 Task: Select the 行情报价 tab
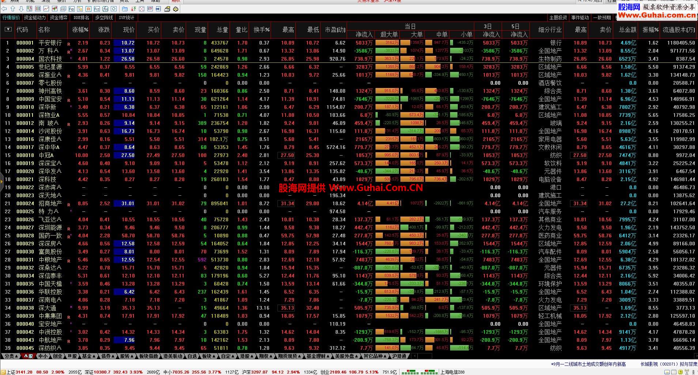coord(11,18)
